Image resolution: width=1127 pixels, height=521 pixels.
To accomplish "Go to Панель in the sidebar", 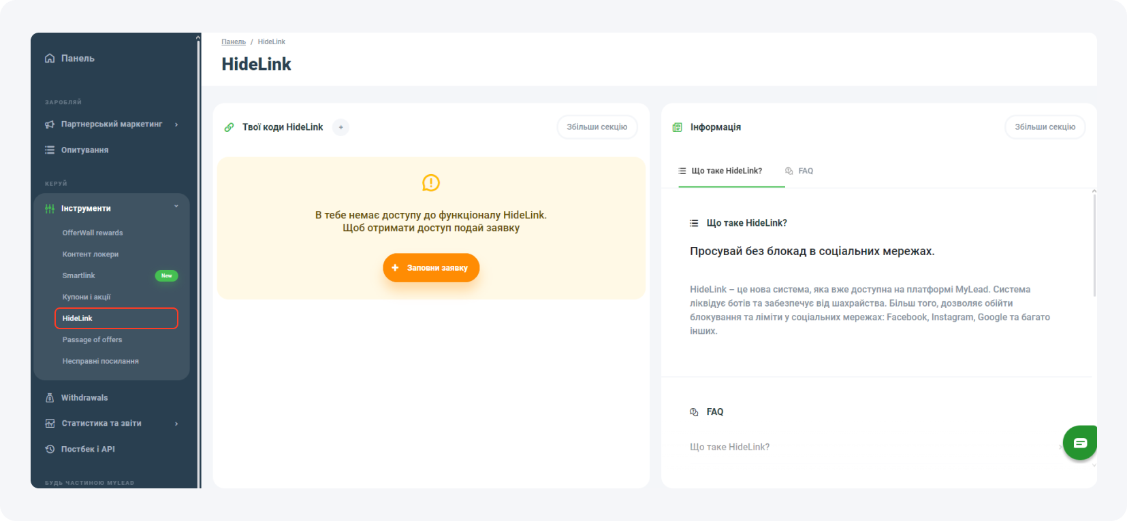I will pos(78,58).
